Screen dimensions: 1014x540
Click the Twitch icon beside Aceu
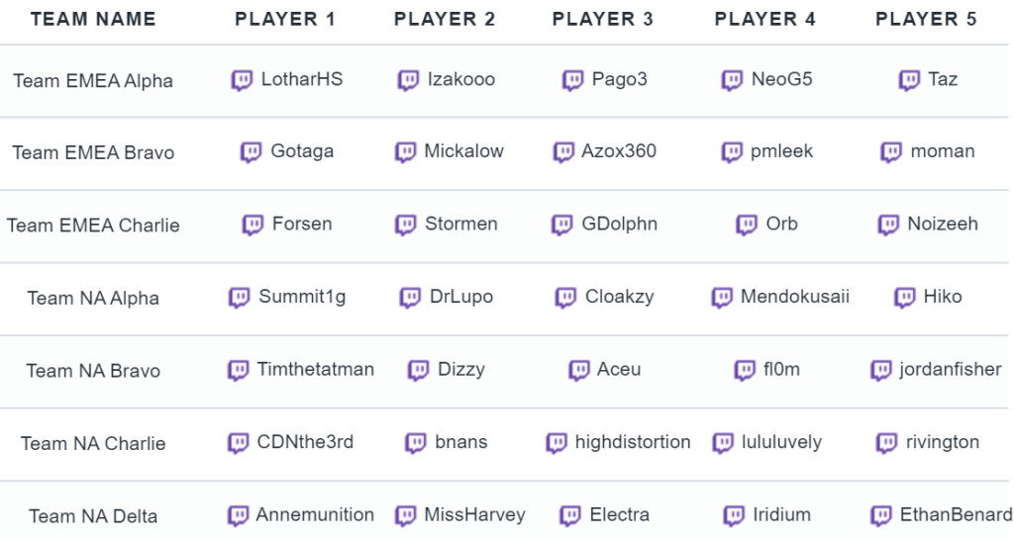(578, 370)
